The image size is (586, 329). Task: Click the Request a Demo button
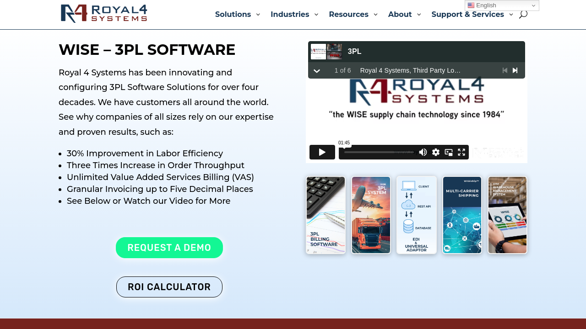[169, 248]
